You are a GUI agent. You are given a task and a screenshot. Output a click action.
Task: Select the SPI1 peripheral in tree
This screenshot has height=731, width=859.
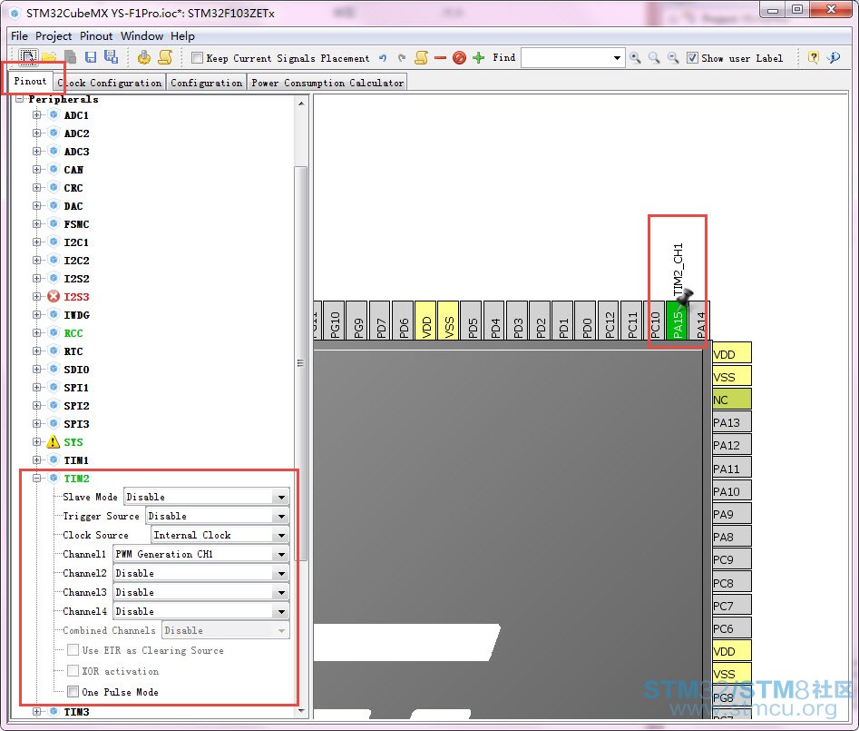coord(76,387)
